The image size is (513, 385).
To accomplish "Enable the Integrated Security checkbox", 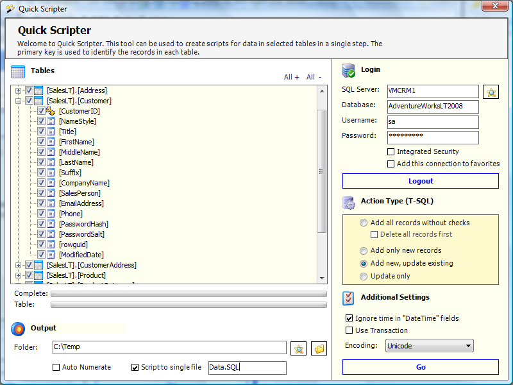I will [391, 151].
